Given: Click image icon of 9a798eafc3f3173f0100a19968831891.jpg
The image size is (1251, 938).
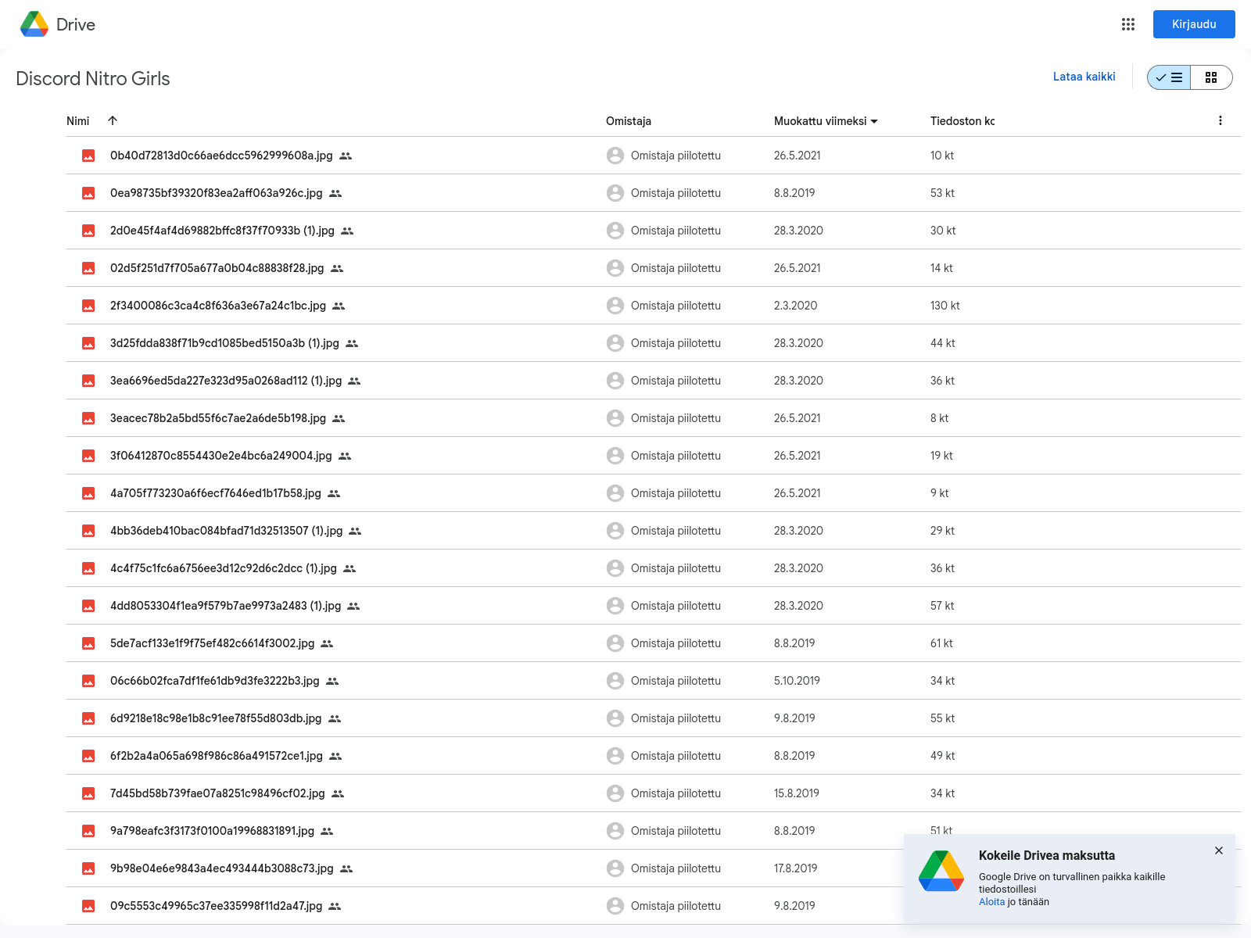Looking at the screenshot, I should (x=88, y=831).
